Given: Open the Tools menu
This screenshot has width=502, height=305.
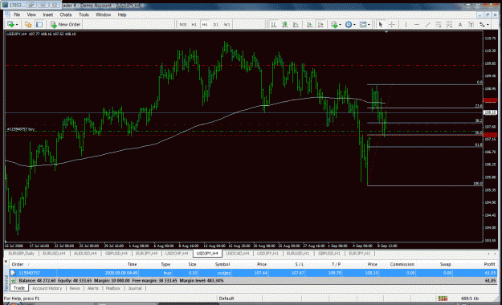Looking at the screenshot, I should tap(84, 14).
